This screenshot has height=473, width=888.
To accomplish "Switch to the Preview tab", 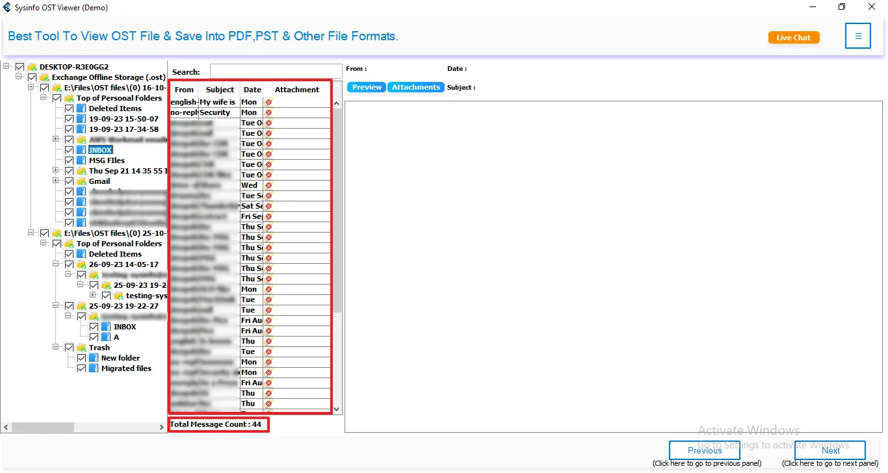I will point(367,87).
